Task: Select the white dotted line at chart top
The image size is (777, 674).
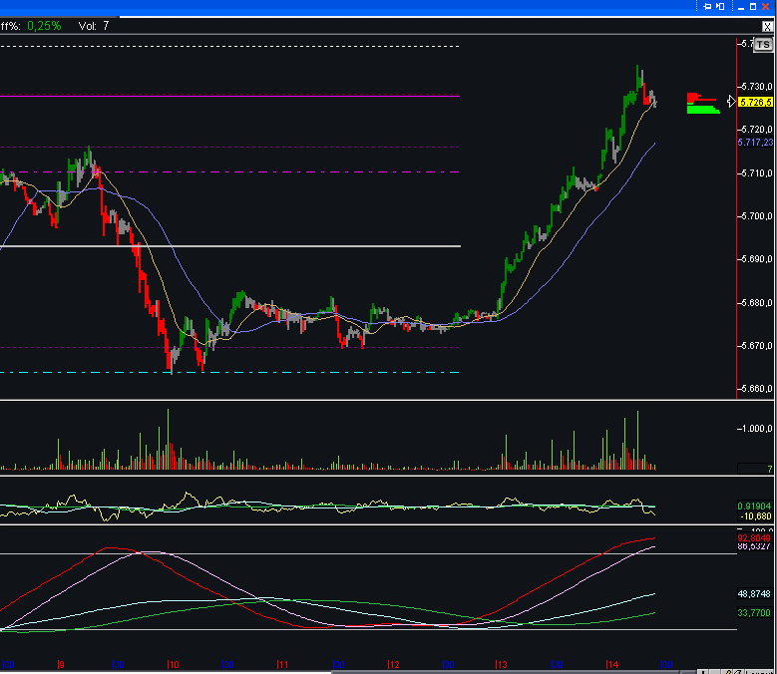Action: (x=230, y=47)
